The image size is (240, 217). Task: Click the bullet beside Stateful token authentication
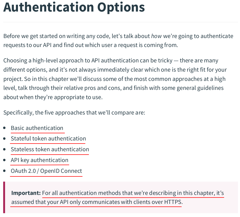tap(4, 139)
